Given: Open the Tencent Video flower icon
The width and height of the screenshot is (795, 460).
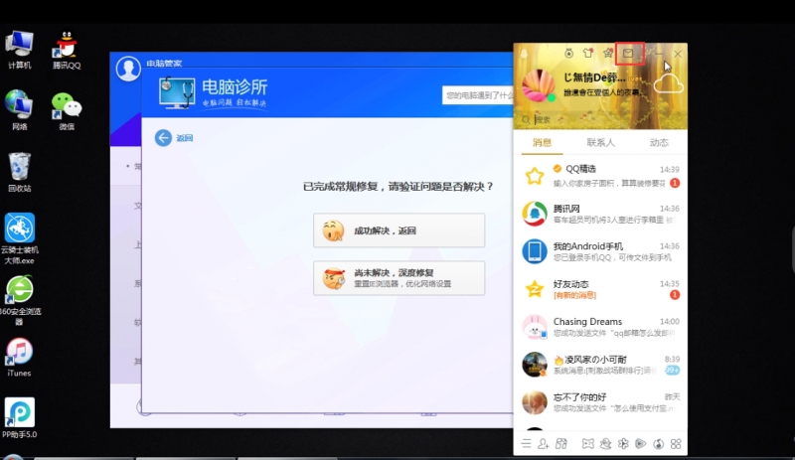Looking at the screenshot, I should [623, 444].
